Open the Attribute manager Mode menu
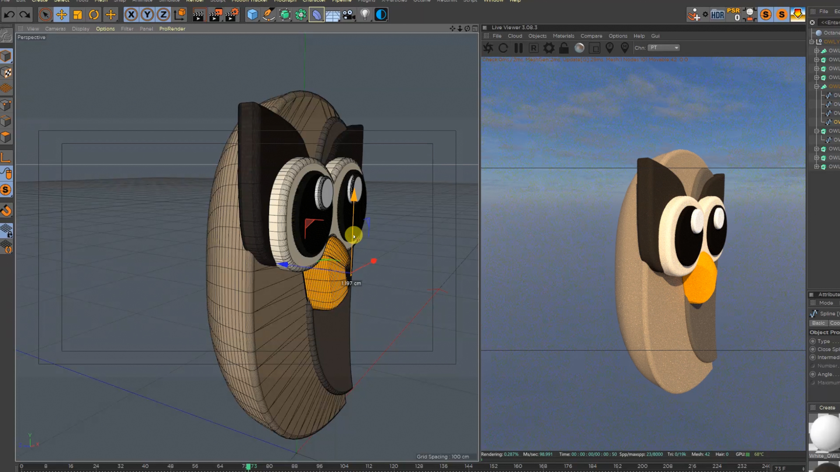 pyautogui.click(x=826, y=303)
